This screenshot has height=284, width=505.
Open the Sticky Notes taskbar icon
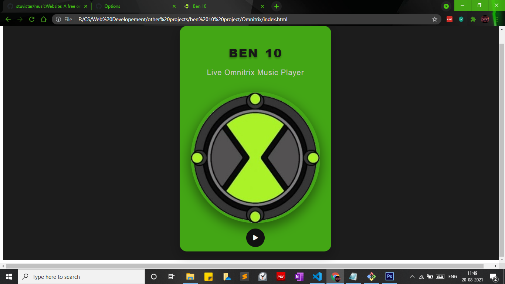pyautogui.click(x=209, y=277)
